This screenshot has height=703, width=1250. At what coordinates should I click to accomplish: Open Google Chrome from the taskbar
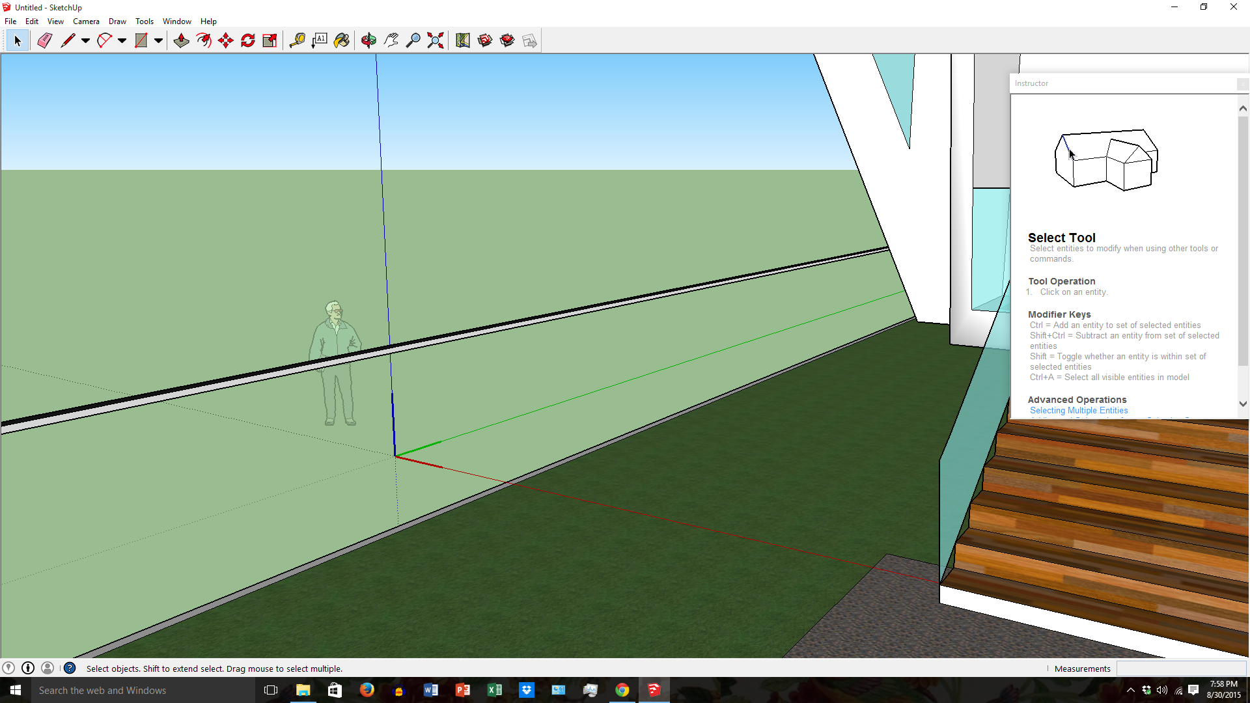[x=622, y=690]
